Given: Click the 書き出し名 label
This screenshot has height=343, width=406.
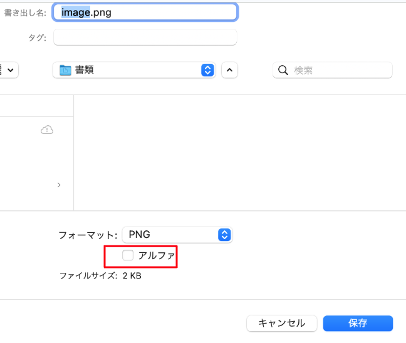Looking at the screenshot, I should tap(25, 13).
